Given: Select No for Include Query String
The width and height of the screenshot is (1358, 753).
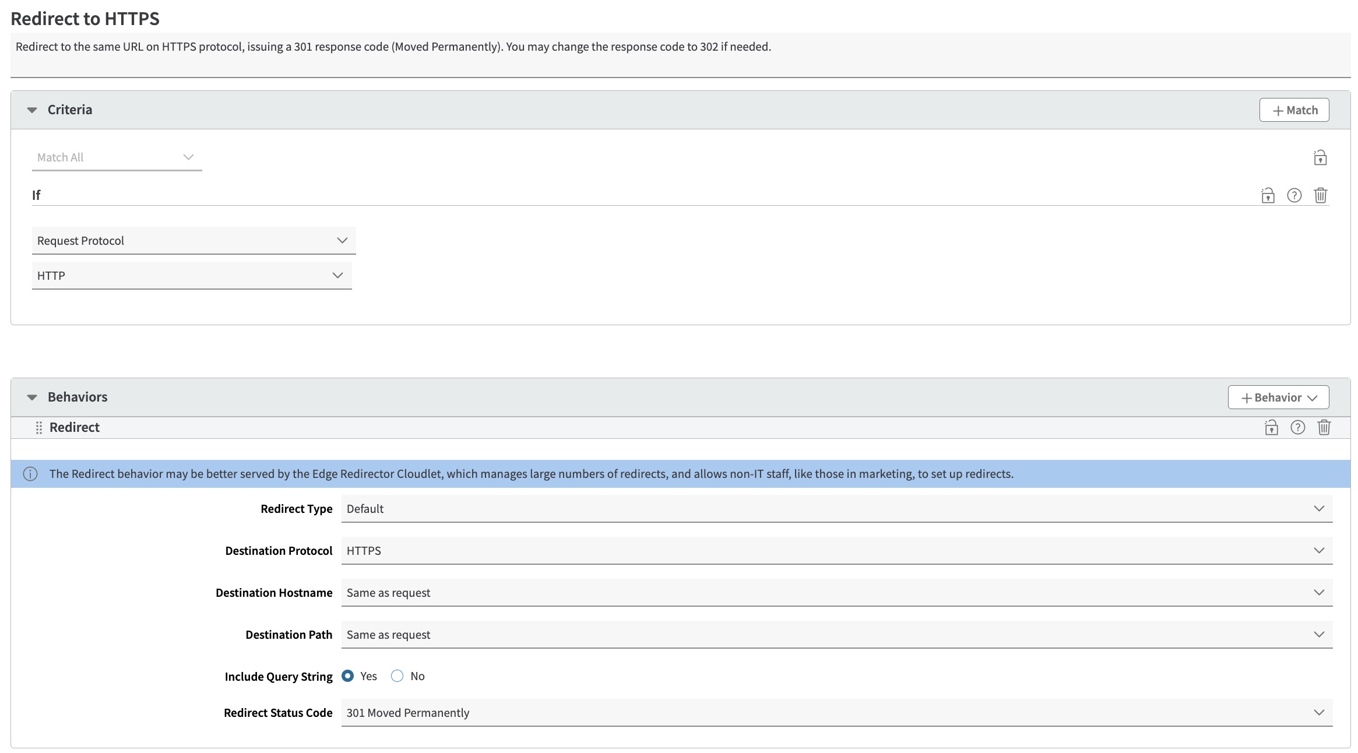Looking at the screenshot, I should tap(397, 676).
